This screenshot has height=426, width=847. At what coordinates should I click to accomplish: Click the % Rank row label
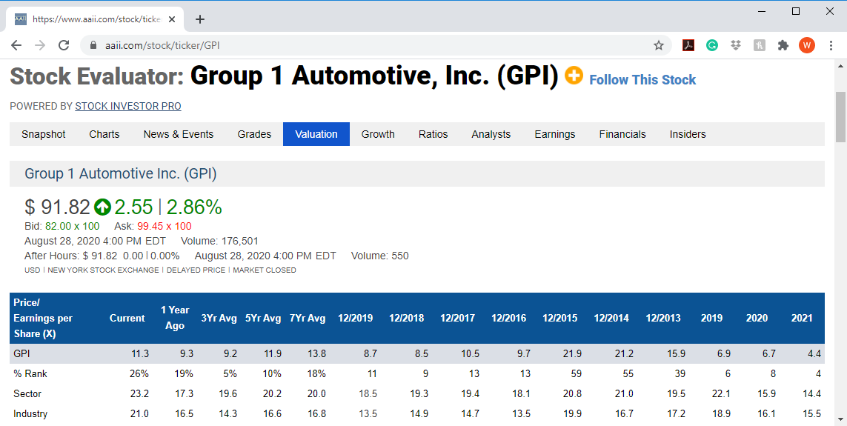coord(30,373)
